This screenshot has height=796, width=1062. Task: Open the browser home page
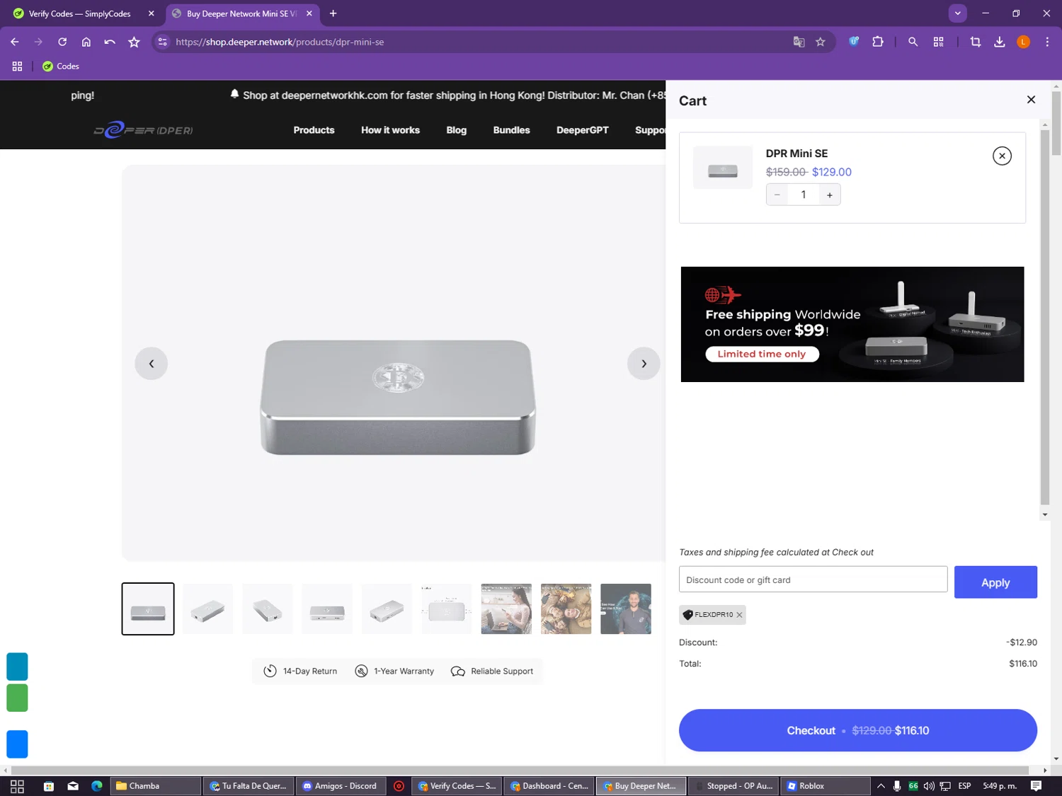coord(86,42)
